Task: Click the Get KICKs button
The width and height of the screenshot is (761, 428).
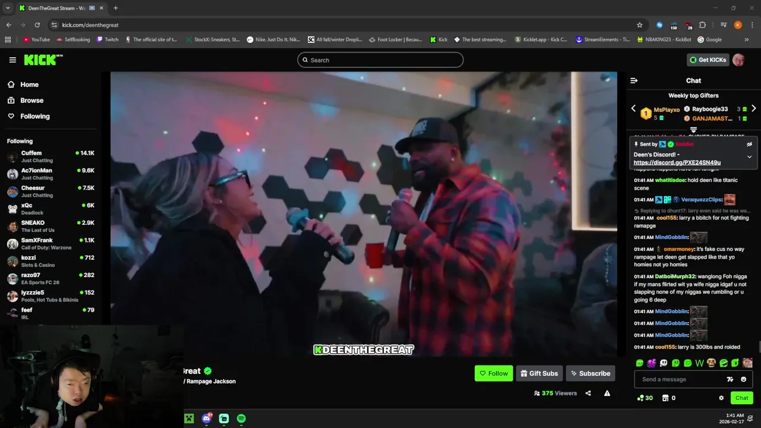Action: coord(707,60)
